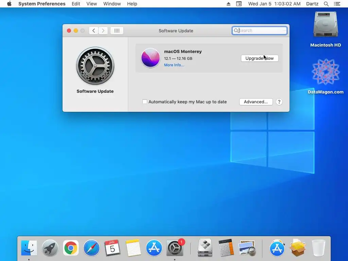The height and width of the screenshot is (261, 348).
Task: Open the View menu
Action: tap(92, 4)
